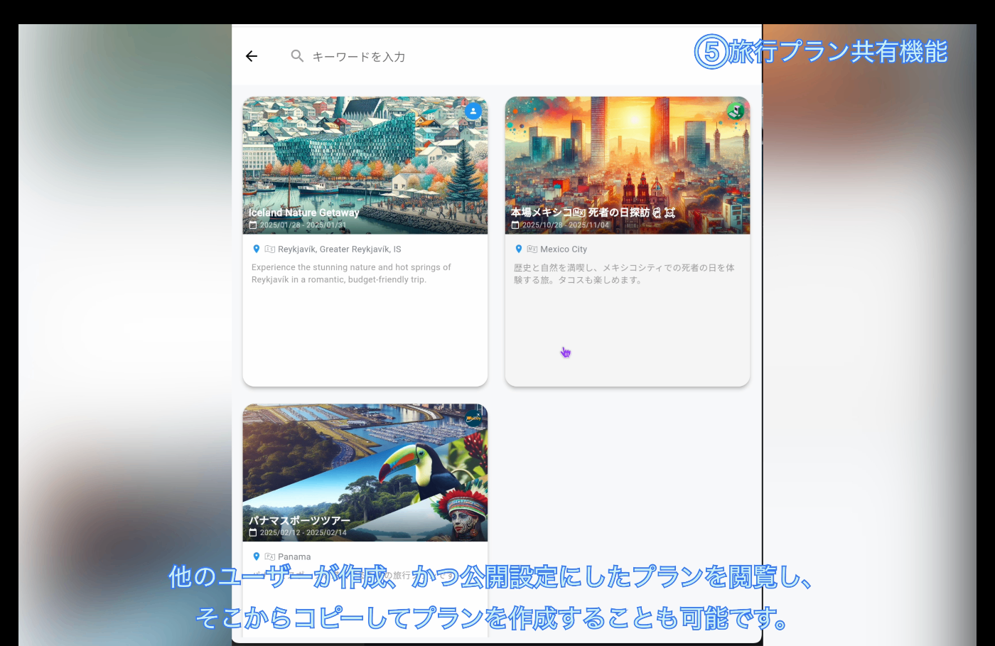Click the search magnifier icon
Viewport: 995px width, 646px height.
(297, 55)
